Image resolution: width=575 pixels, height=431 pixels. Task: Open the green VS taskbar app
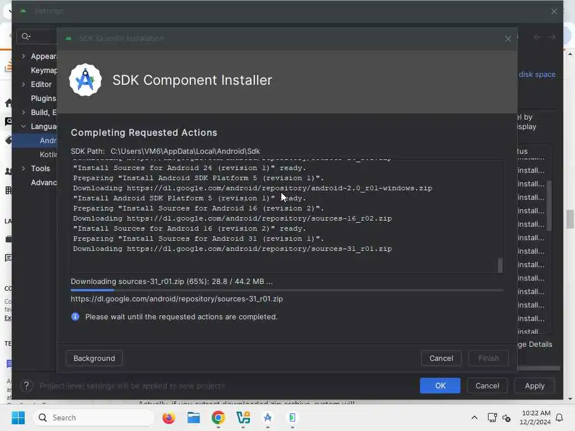243,418
